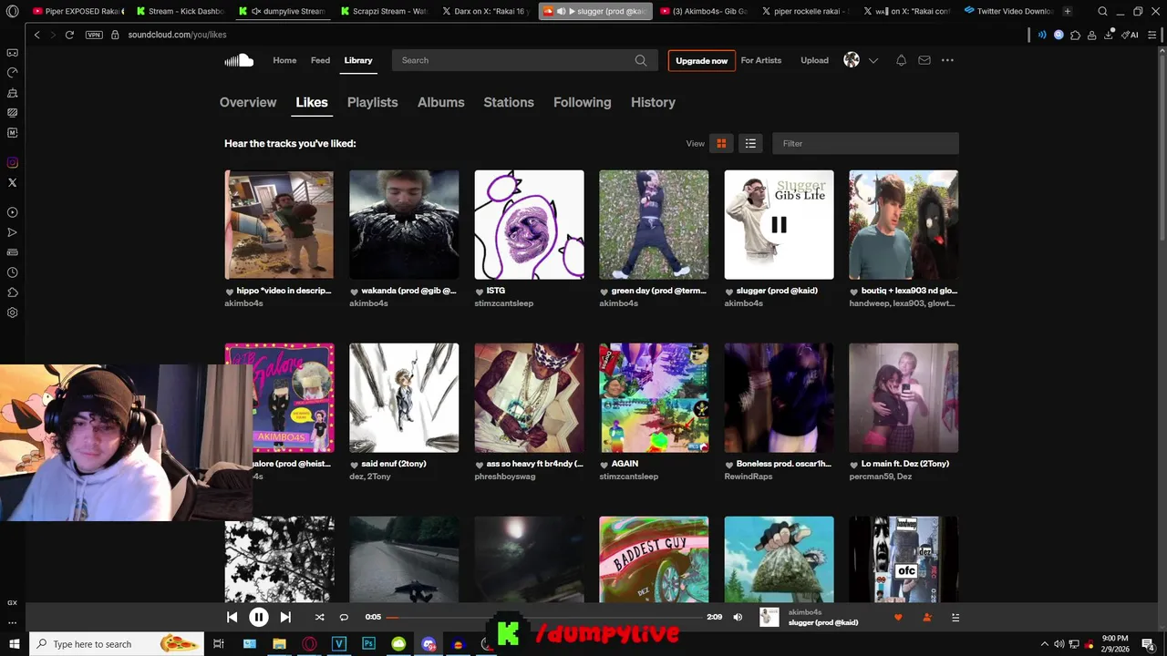Image resolution: width=1167 pixels, height=656 pixels.
Task: Open Photoshop from the Windows taskbar
Action: [x=369, y=644]
